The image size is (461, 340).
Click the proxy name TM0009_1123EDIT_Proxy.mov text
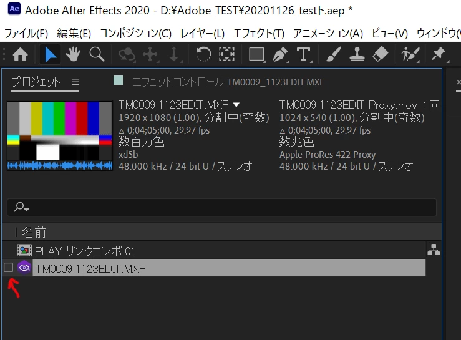point(348,105)
